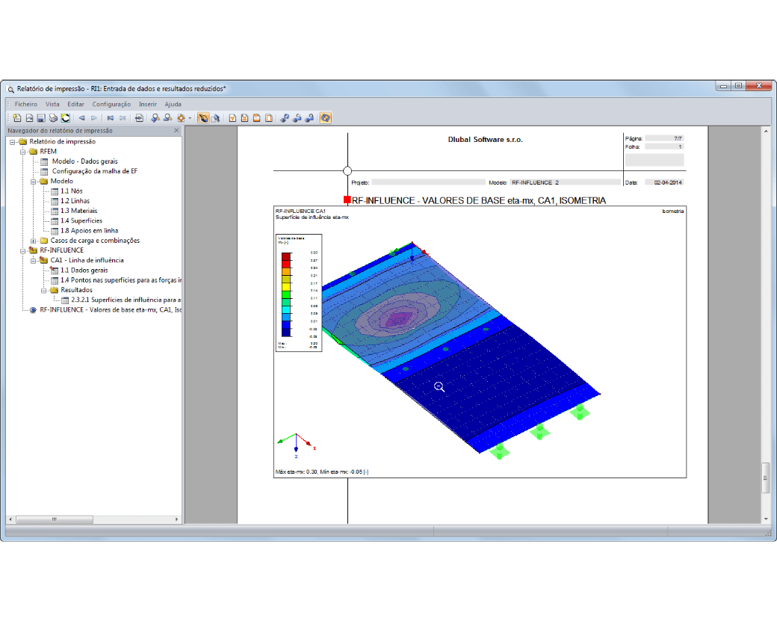This screenshot has height=621, width=777.
Task: Jump to first page icon
Action: [x=111, y=118]
